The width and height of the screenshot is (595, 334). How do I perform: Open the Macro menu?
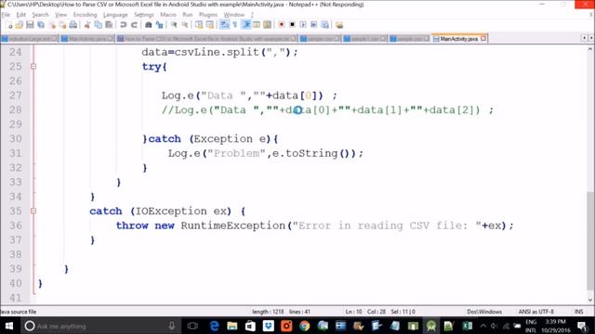coord(168,15)
